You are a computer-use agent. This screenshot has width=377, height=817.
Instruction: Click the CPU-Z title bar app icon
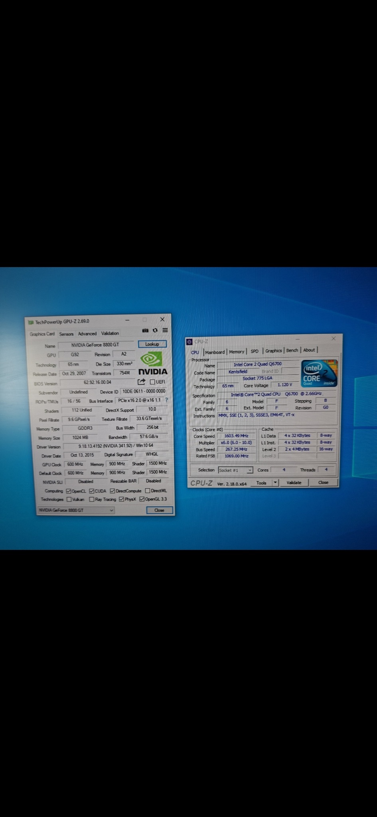tap(189, 342)
